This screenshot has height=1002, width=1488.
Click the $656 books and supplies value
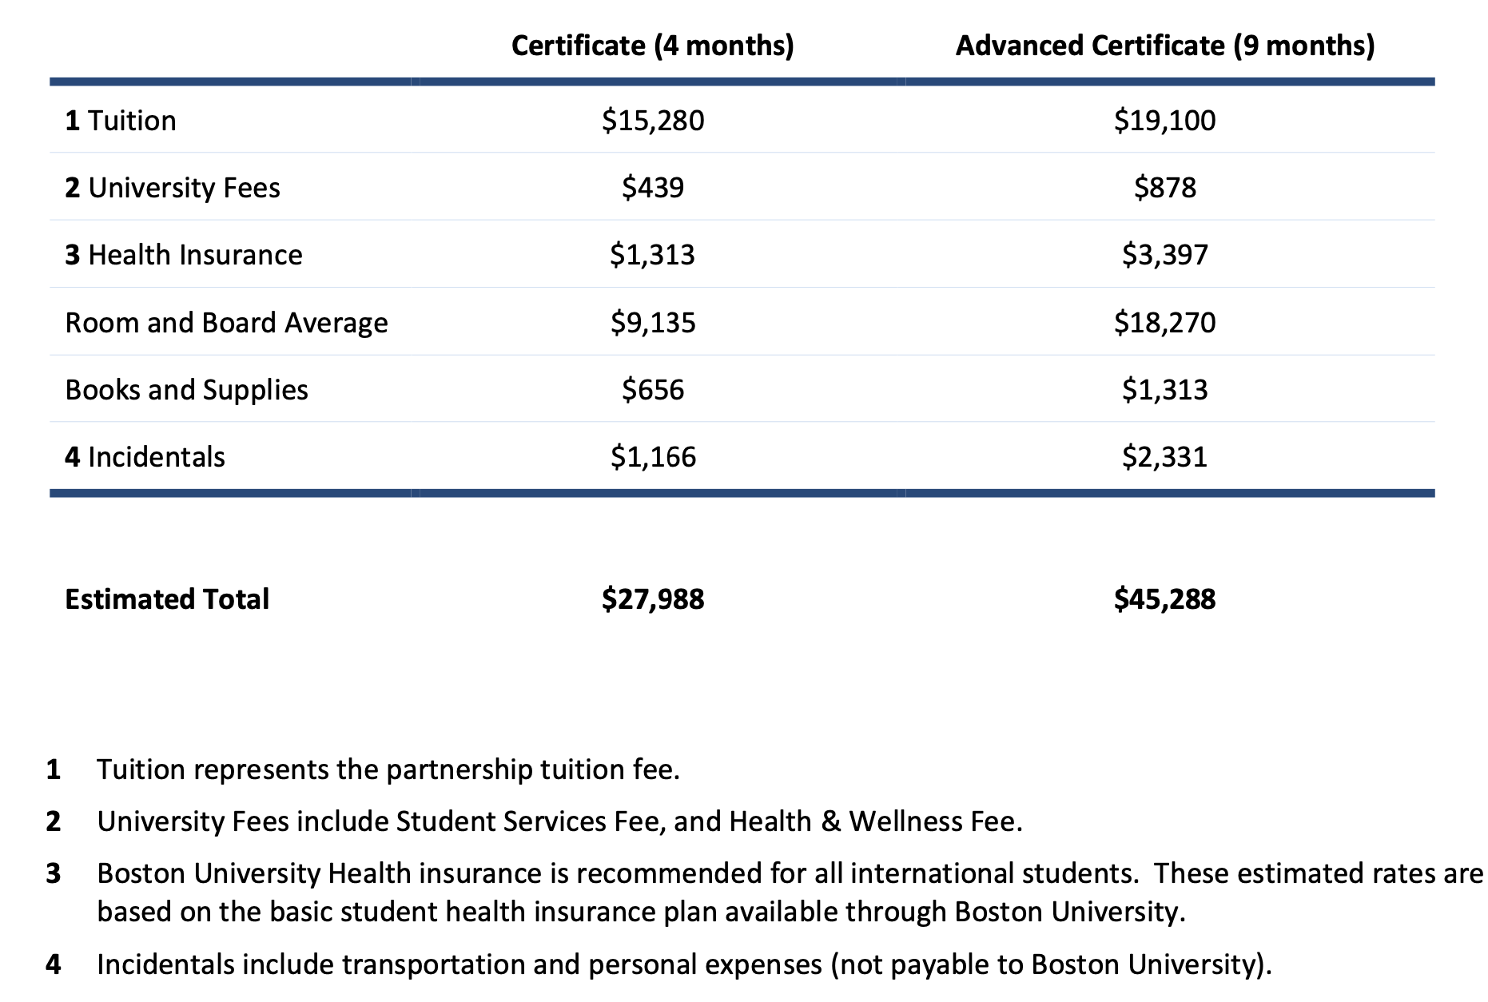click(x=653, y=390)
